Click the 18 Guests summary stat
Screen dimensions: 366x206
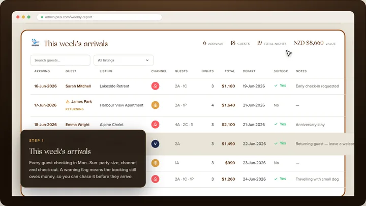point(240,43)
